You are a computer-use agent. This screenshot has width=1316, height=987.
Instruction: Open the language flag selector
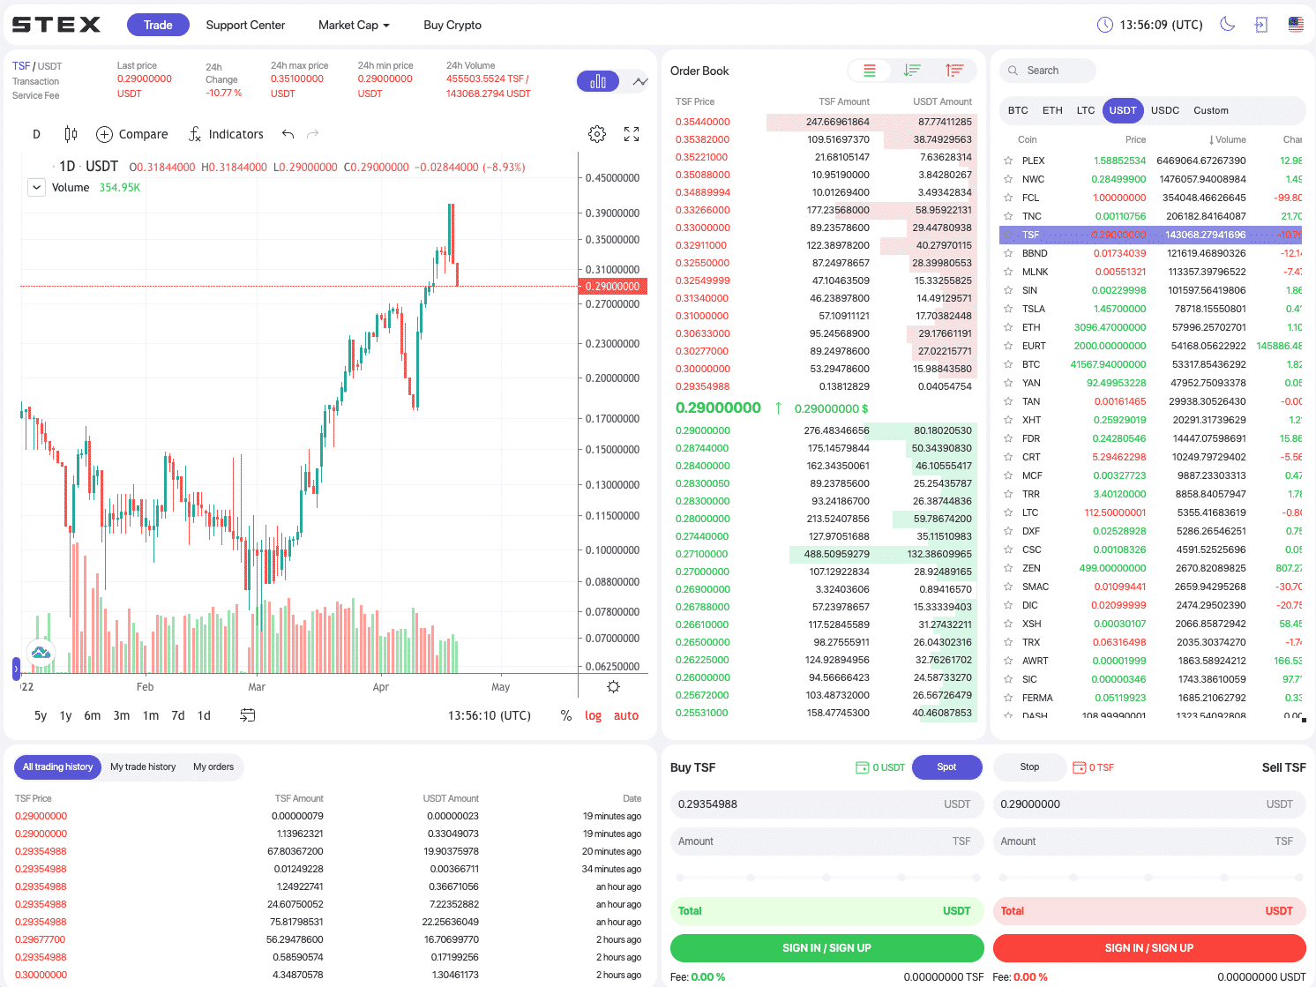pos(1296,25)
